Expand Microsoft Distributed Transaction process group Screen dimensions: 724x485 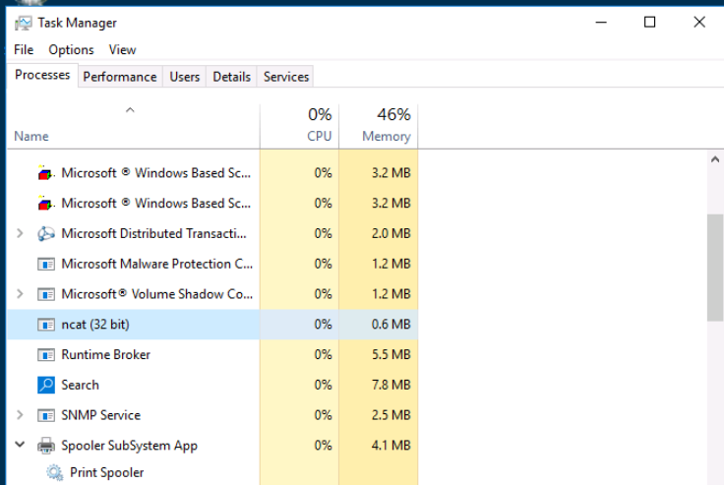click(20, 233)
